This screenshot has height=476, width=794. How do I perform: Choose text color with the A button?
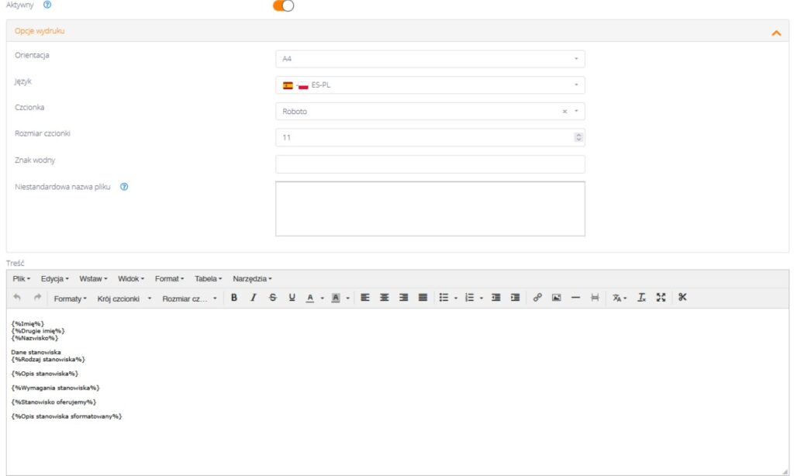pyautogui.click(x=309, y=298)
